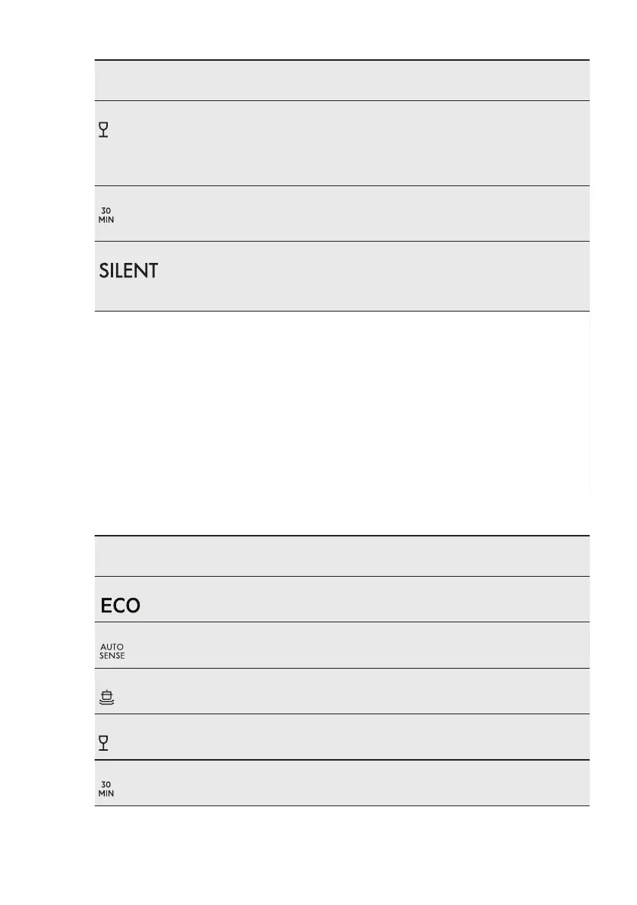Click the AUTO SENSE programme icon
The height and width of the screenshot is (905, 637).
pyautogui.click(x=112, y=651)
